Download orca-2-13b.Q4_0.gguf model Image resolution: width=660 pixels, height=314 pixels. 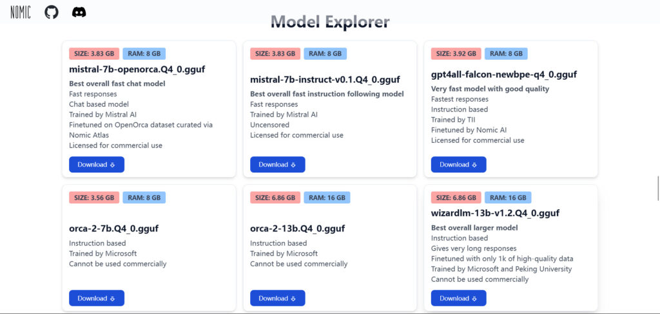[277, 299]
